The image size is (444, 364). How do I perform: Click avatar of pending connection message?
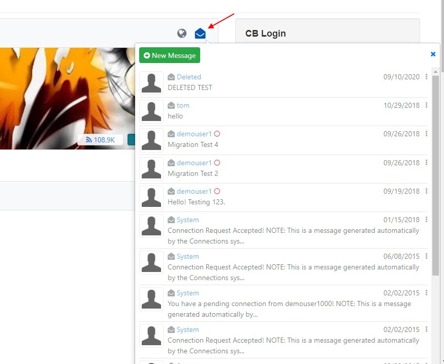(151, 299)
